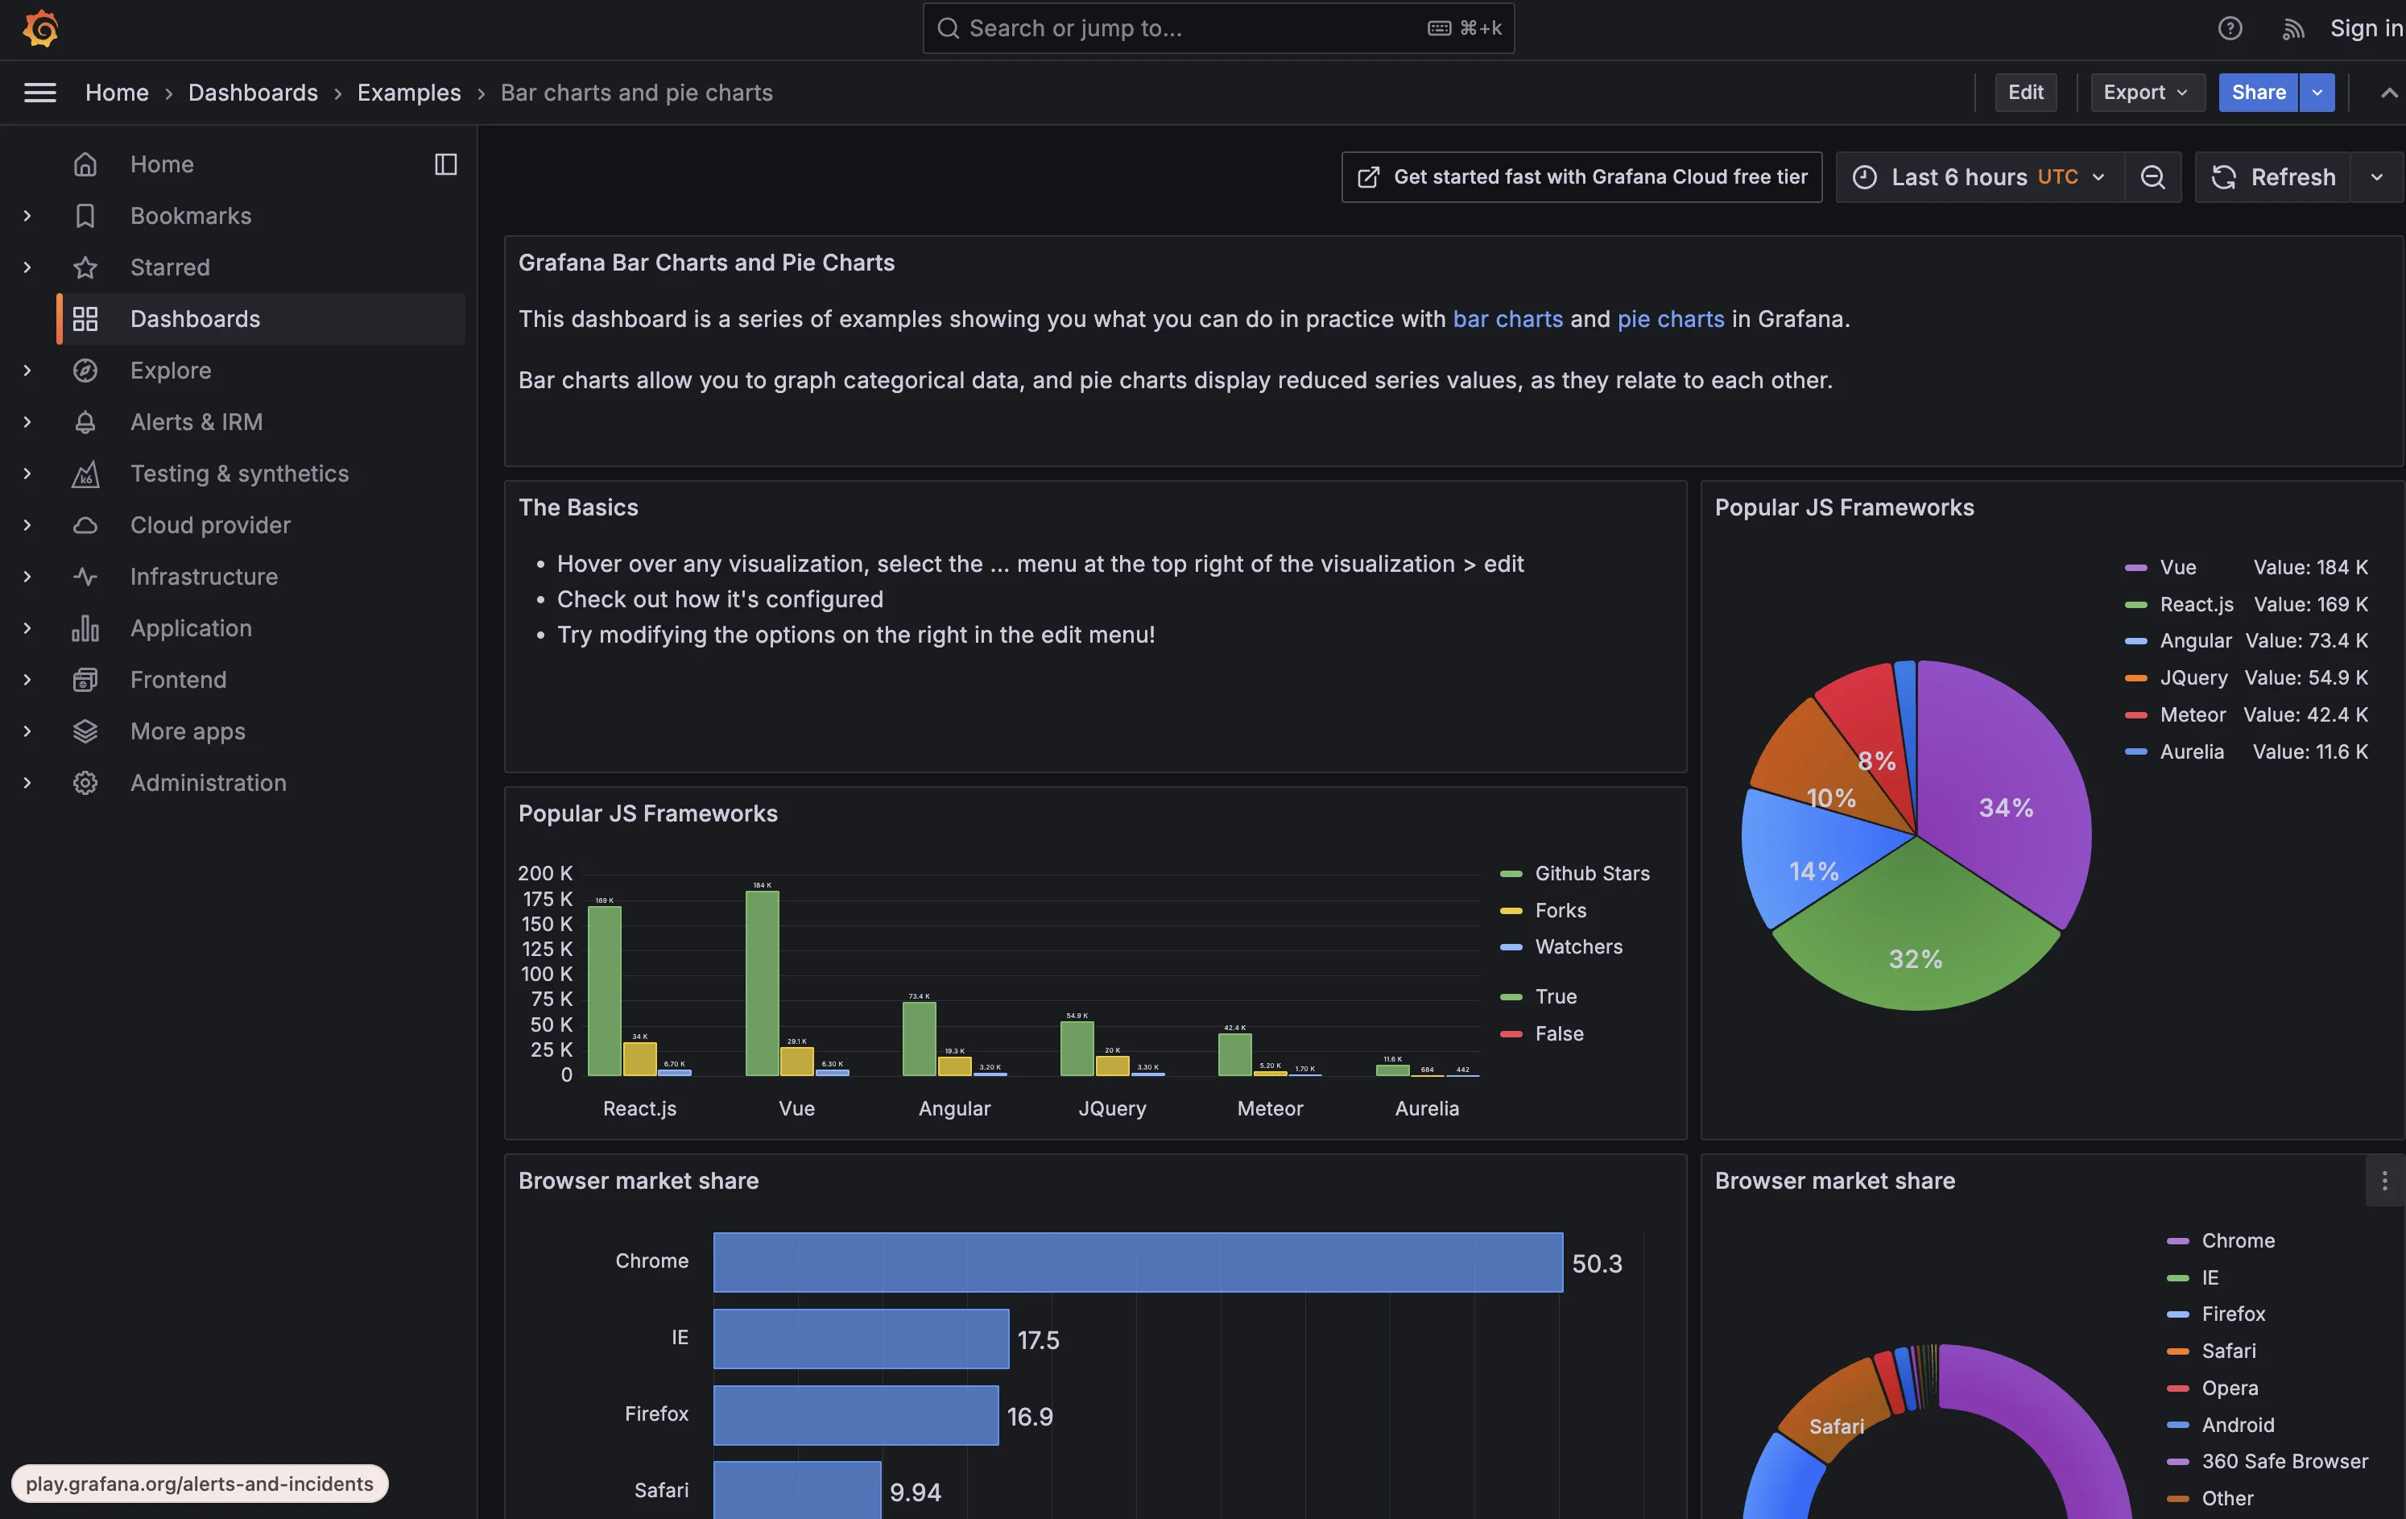Click the tall green Vue Github Stars bar
Viewport: 2406px width, 1519px height.
762,983
